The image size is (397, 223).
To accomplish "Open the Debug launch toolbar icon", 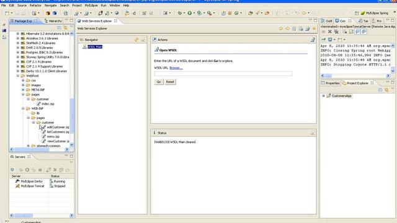I will coord(179,13).
